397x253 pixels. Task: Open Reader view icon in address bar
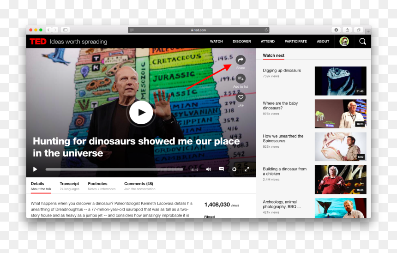coord(132,30)
